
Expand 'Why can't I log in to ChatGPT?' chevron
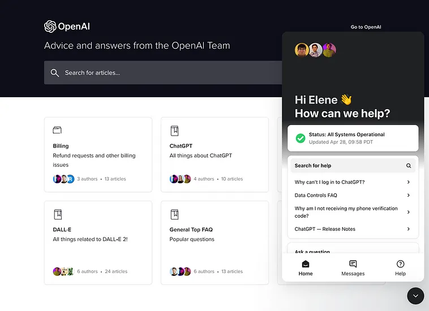click(408, 182)
